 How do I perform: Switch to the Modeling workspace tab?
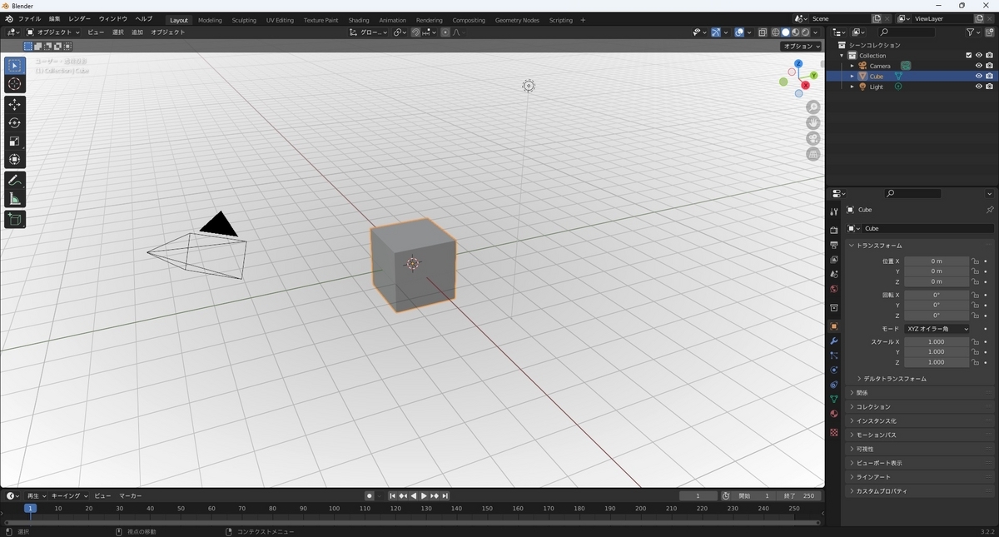210,20
